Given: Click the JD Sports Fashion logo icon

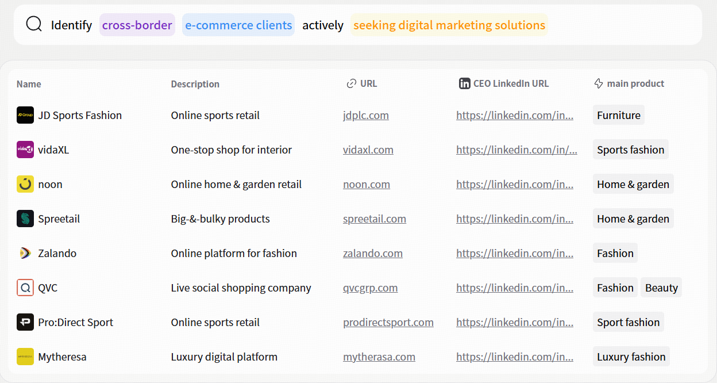Looking at the screenshot, I should pyautogui.click(x=25, y=115).
